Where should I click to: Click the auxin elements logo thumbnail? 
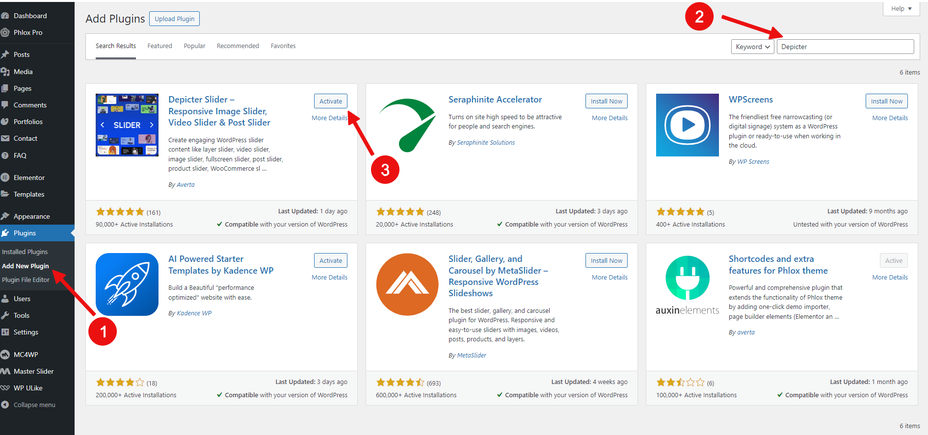(688, 284)
